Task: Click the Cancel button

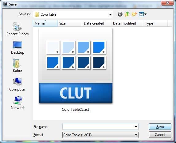Action: 160,135
